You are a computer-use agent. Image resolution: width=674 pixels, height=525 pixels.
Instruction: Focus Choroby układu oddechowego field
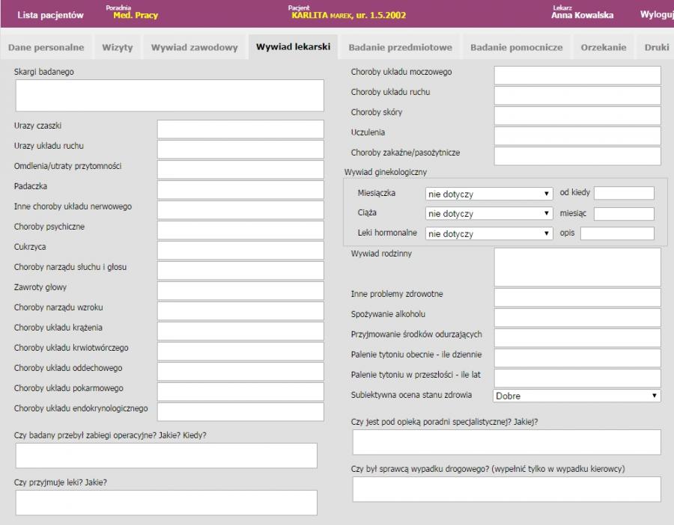[x=240, y=372]
